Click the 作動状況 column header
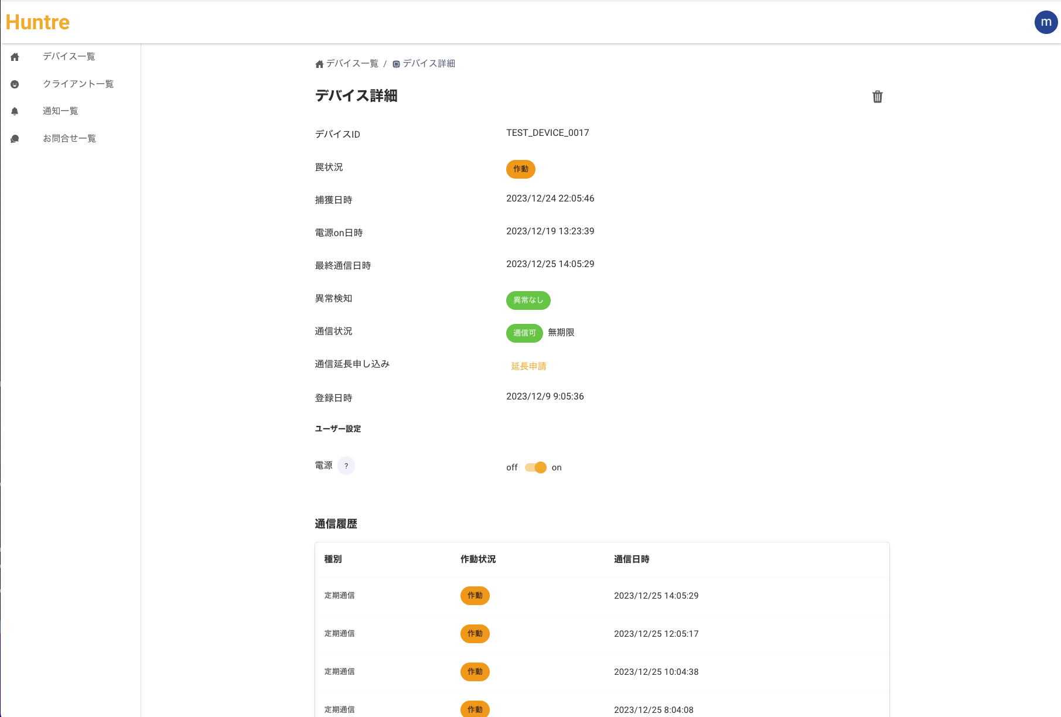Image resolution: width=1061 pixels, height=717 pixels. point(478,559)
